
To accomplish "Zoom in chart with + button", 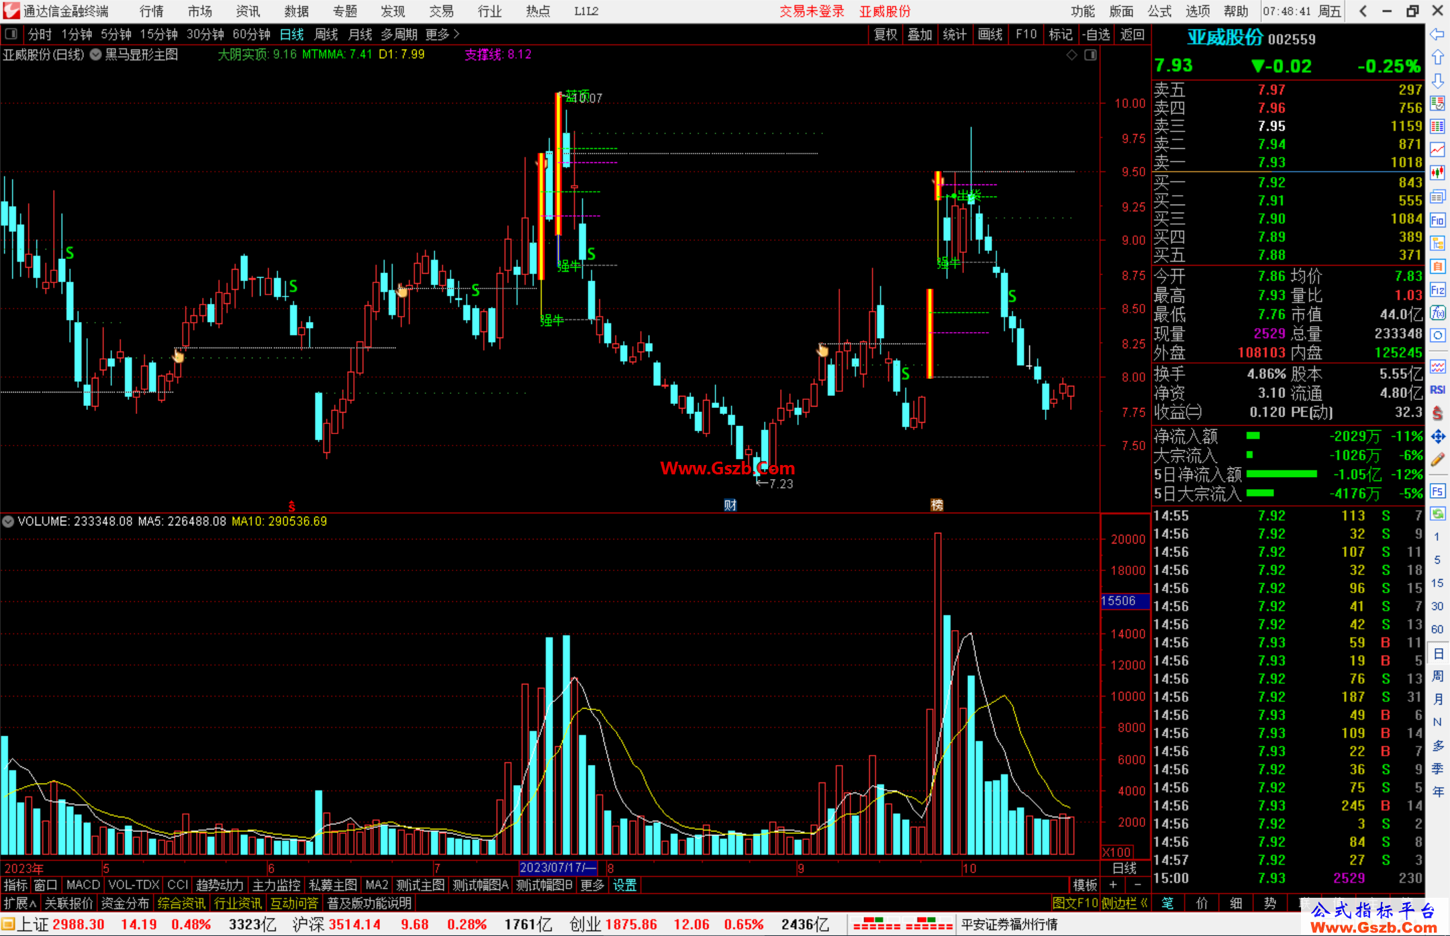I will (x=1113, y=885).
